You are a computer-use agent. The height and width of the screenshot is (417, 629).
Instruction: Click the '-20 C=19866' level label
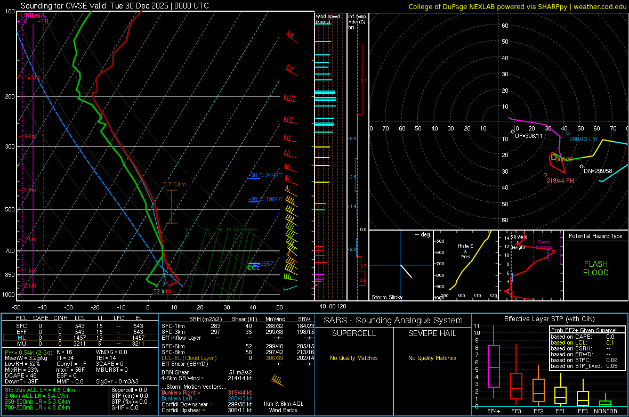pos(265,199)
